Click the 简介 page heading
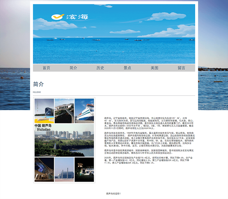Image resolution: width=228 pixels, height=199 pixels. point(39,84)
